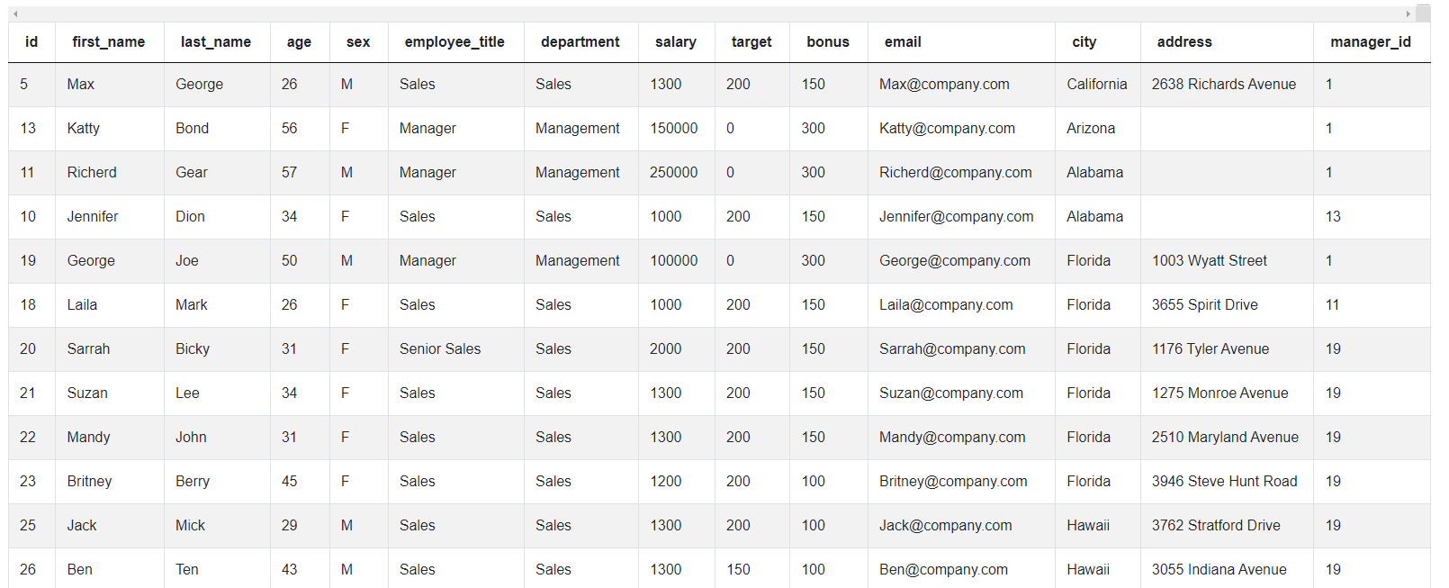Click the left arrow of the horizontal scrollbar
The image size is (1449, 588).
pyautogui.click(x=15, y=14)
